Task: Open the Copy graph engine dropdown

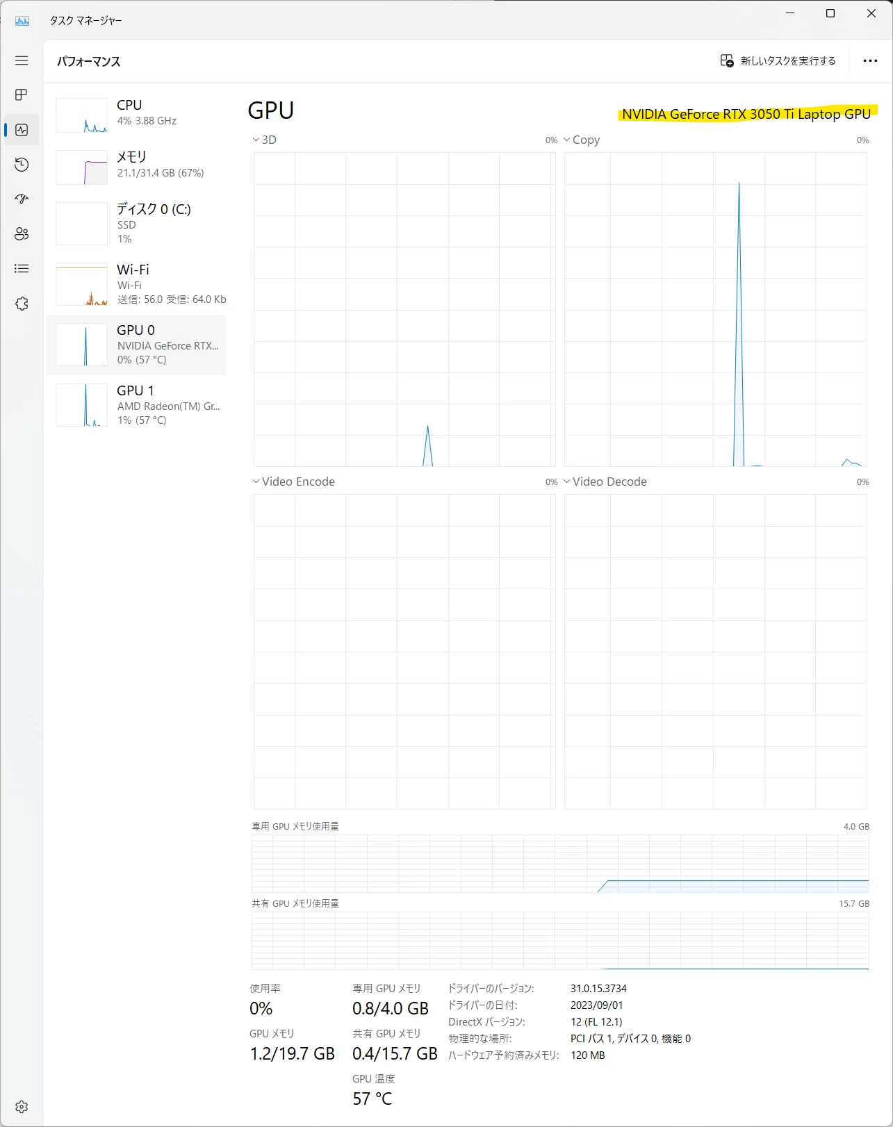Action: tap(582, 140)
